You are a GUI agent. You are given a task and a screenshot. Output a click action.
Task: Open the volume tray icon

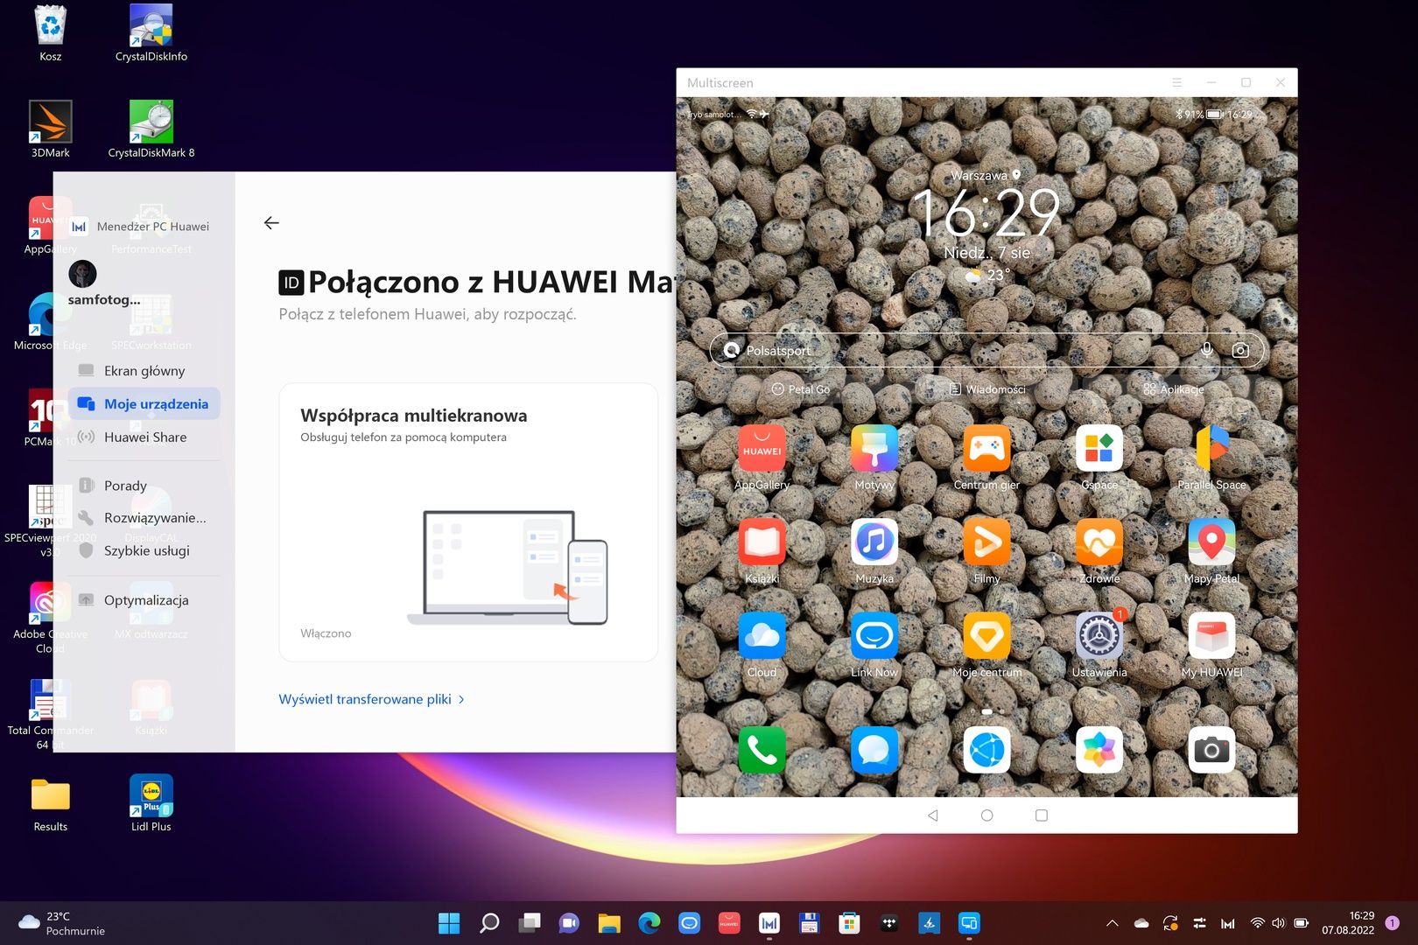coord(1279,923)
